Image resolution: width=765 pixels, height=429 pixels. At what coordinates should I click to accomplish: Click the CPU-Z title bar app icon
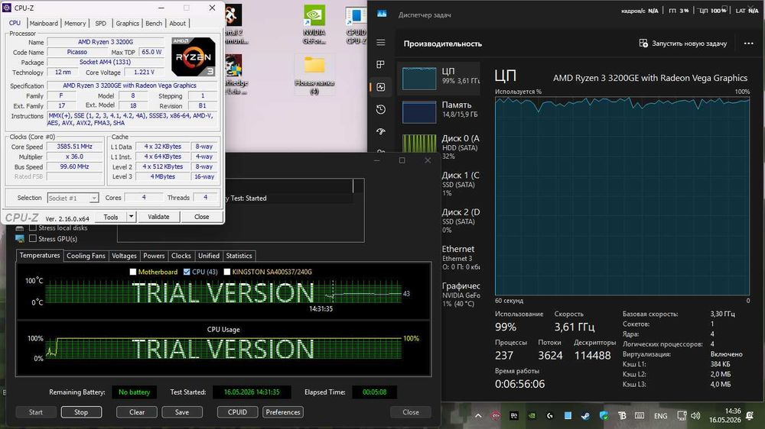click(x=7, y=8)
